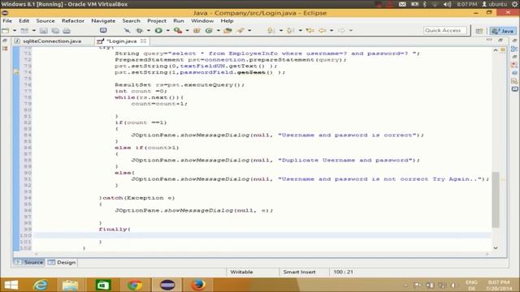Open the Refactor menu

coord(73,20)
